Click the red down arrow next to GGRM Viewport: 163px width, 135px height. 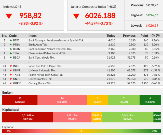tap(11, 83)
